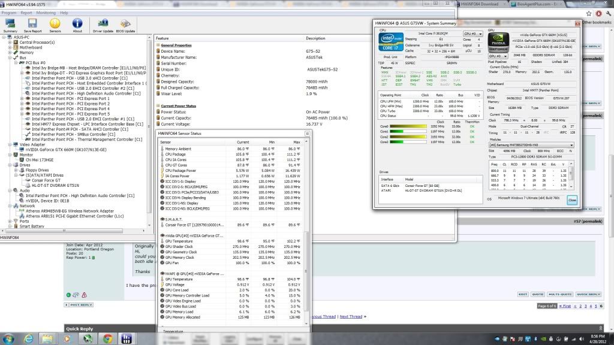614x345 pixels.
Task: Open Google Chrome taskbar icon
Action: click(108, 339)
